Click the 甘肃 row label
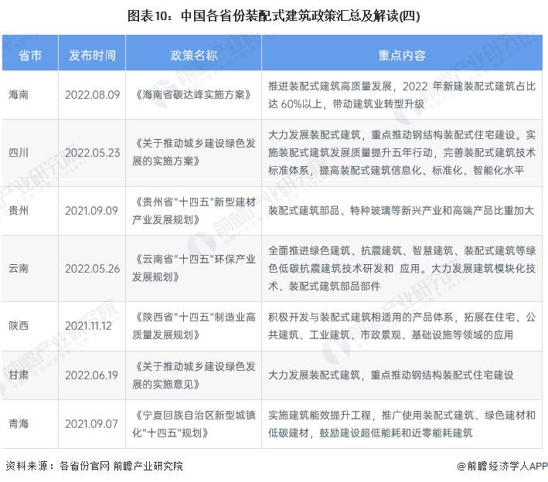Viewport: 548px width, 482px height. coord(19,375)
